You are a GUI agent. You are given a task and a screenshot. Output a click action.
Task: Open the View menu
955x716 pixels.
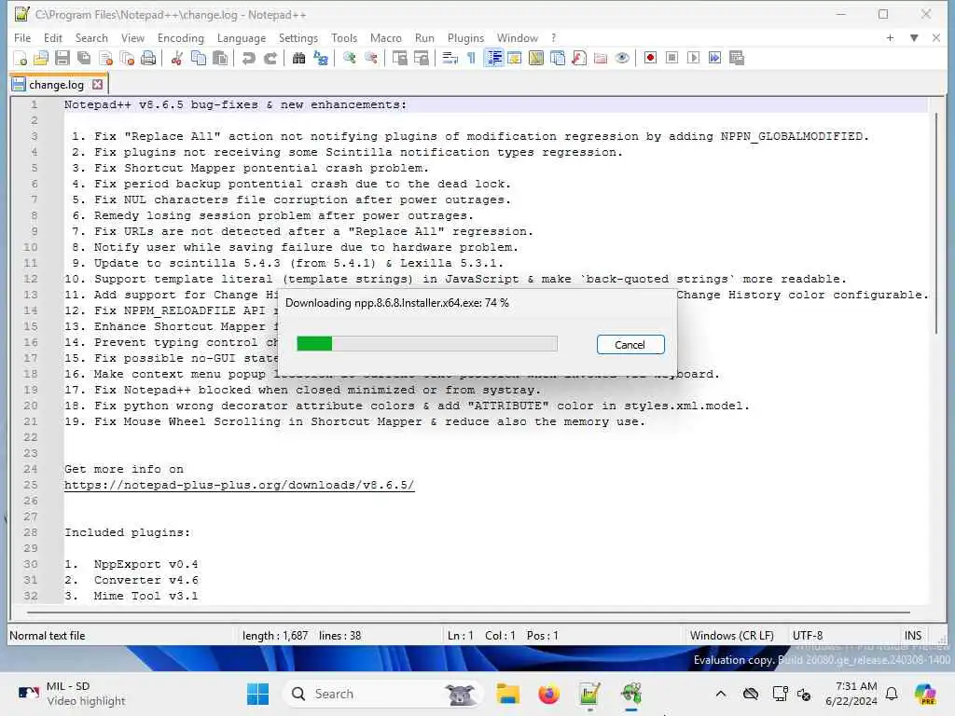tap(132, 37)
